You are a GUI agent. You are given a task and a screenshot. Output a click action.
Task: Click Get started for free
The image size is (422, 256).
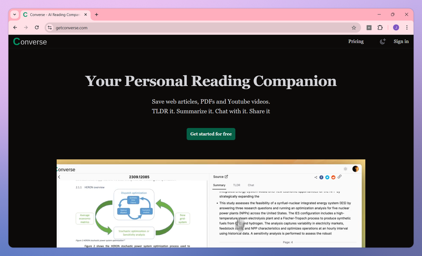211,134
